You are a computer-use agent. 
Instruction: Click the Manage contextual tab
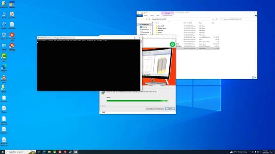(168, 13)
